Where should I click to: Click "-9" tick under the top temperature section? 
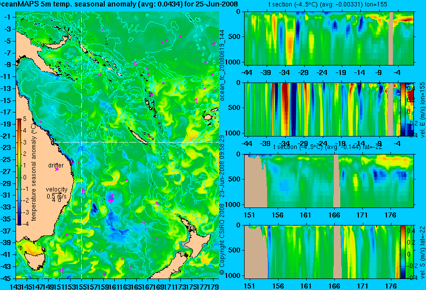click(379, 72)
